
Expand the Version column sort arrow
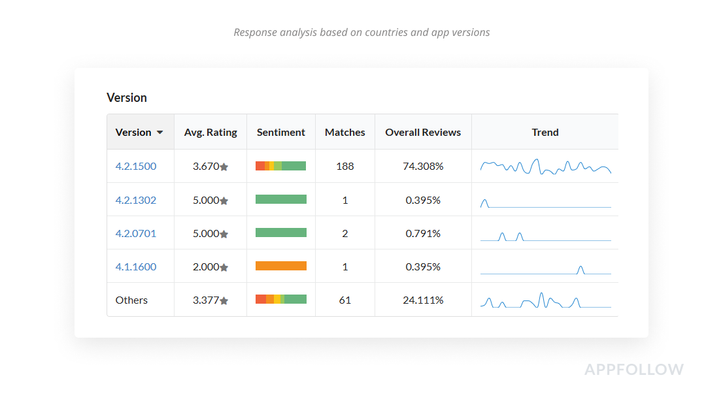point(160,133)
